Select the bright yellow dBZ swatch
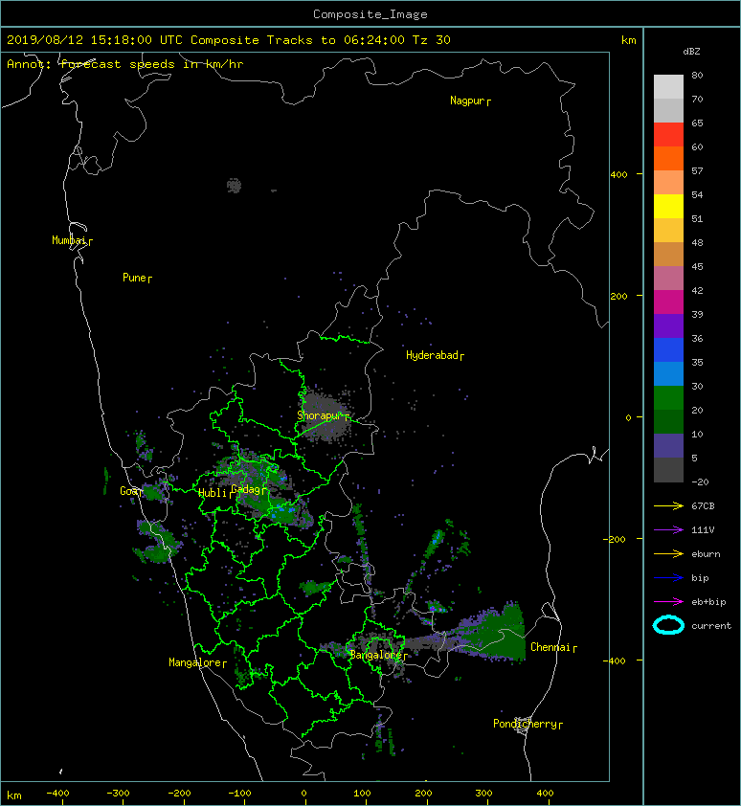The height and width of the screenshot is (806, 741). (x=668, y=207)
